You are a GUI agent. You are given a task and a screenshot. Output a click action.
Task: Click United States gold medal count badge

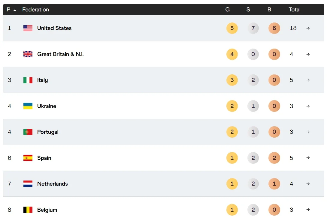coord(232,28)
